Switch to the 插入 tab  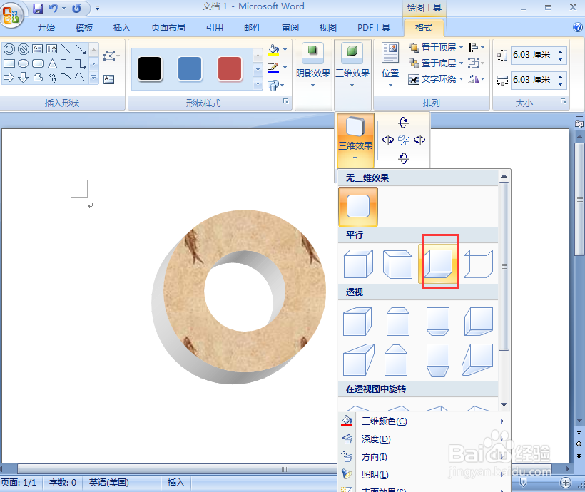point(121,28)
